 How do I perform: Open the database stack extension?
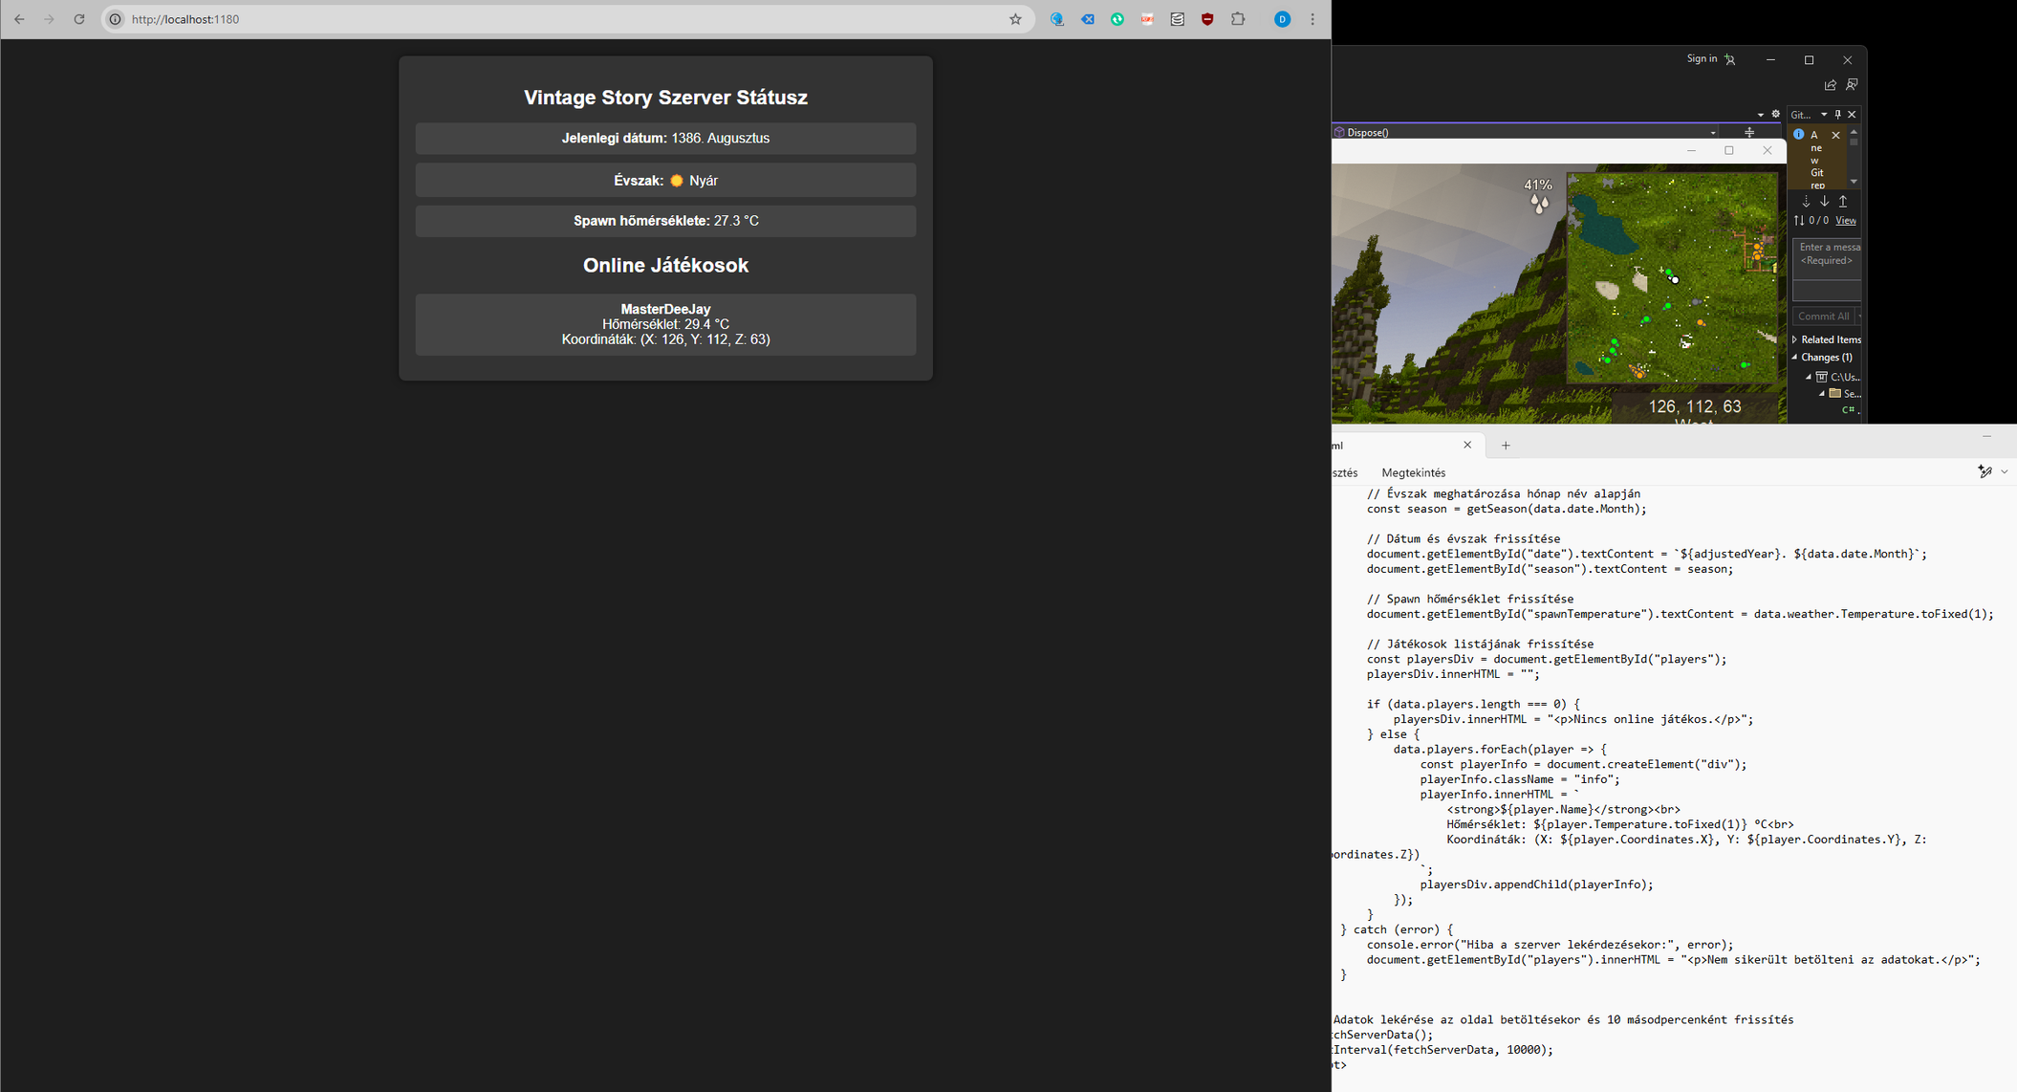[x=1178, y=19]
